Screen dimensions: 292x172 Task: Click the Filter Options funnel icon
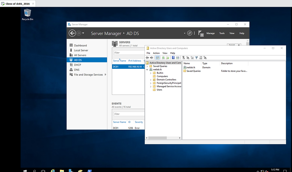(196, 58)
